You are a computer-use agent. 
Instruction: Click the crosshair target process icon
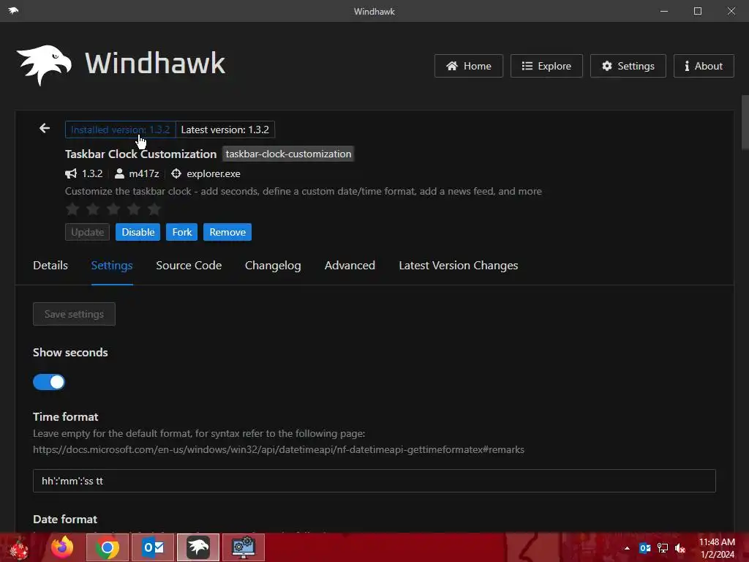click(x=176, y=173)
